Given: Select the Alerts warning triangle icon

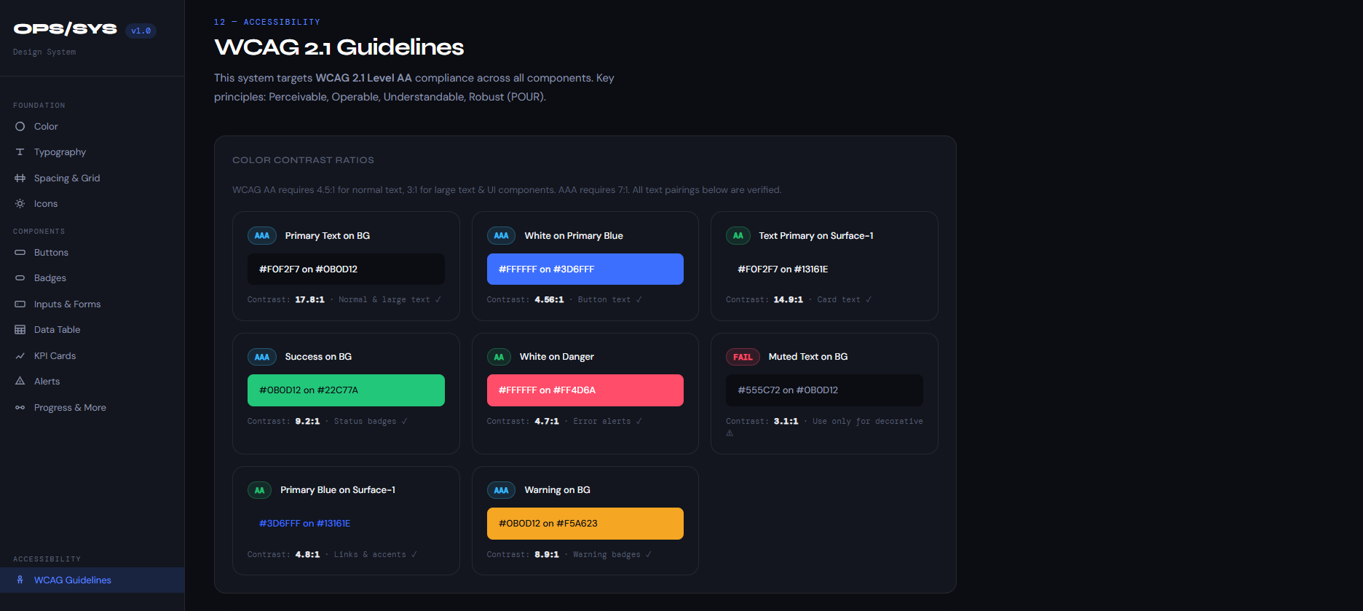Looking at the screenshot, I should (x=20, y=381).
